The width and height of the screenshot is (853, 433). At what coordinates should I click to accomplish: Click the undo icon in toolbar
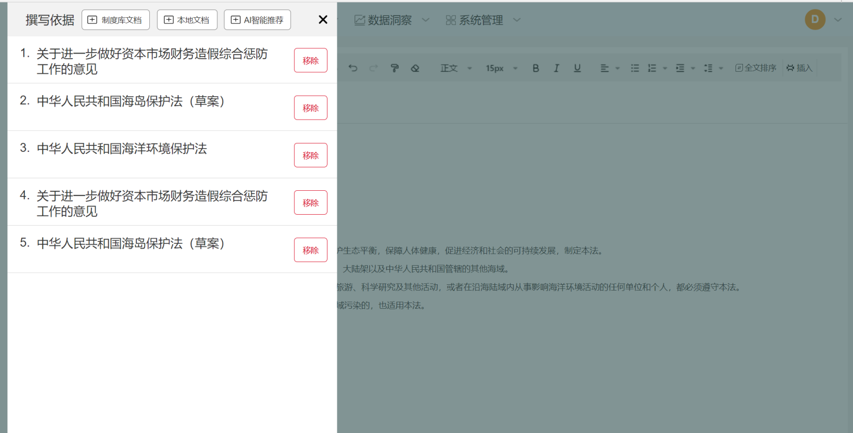tap(353, 68)
